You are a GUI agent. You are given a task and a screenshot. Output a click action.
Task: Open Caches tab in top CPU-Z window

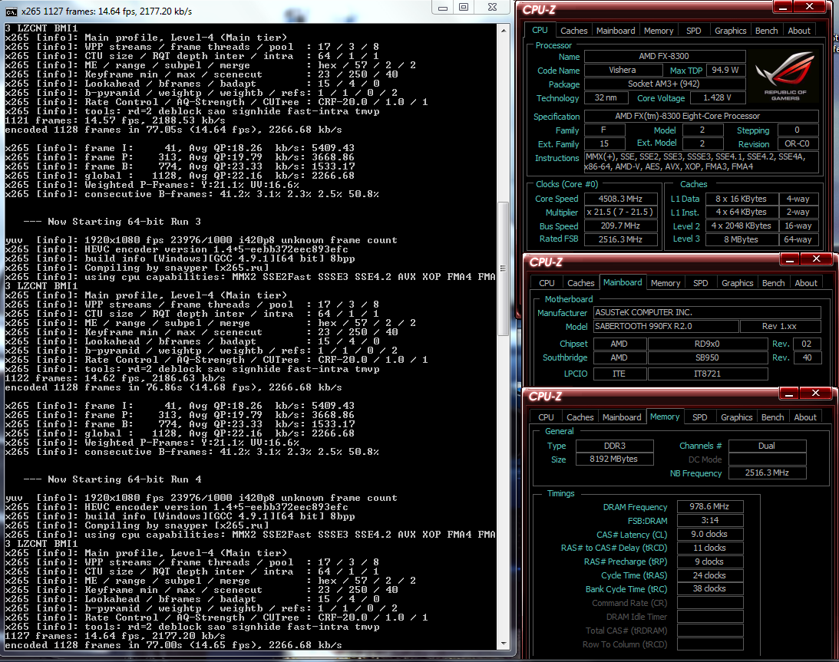pyautogui.click(x=574, y=31)
